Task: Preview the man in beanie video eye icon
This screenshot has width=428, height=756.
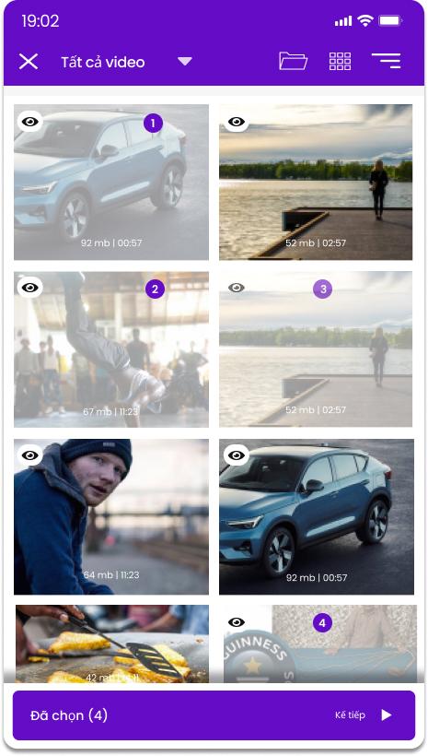Action: click(29, 455)
